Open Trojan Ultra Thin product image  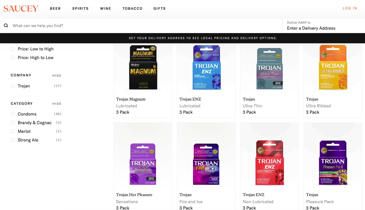pyautogui.click(x=270, y=68)
